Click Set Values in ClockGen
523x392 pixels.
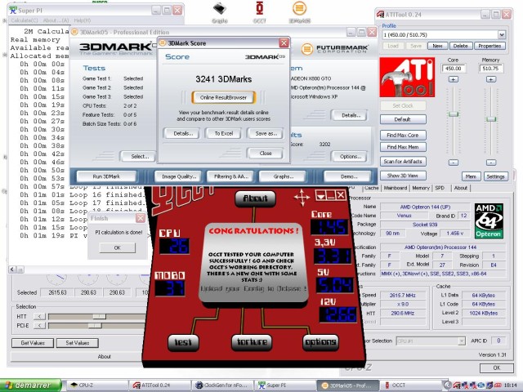coord(78,343)
